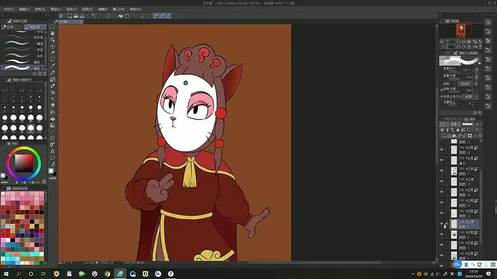This screenshot has width=497, height=279.
Task: Toggle visibility of the highlighted selected layer
Action: click(x=442, y=224)
